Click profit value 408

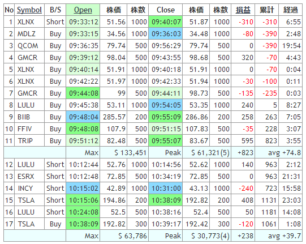(243, 200)
